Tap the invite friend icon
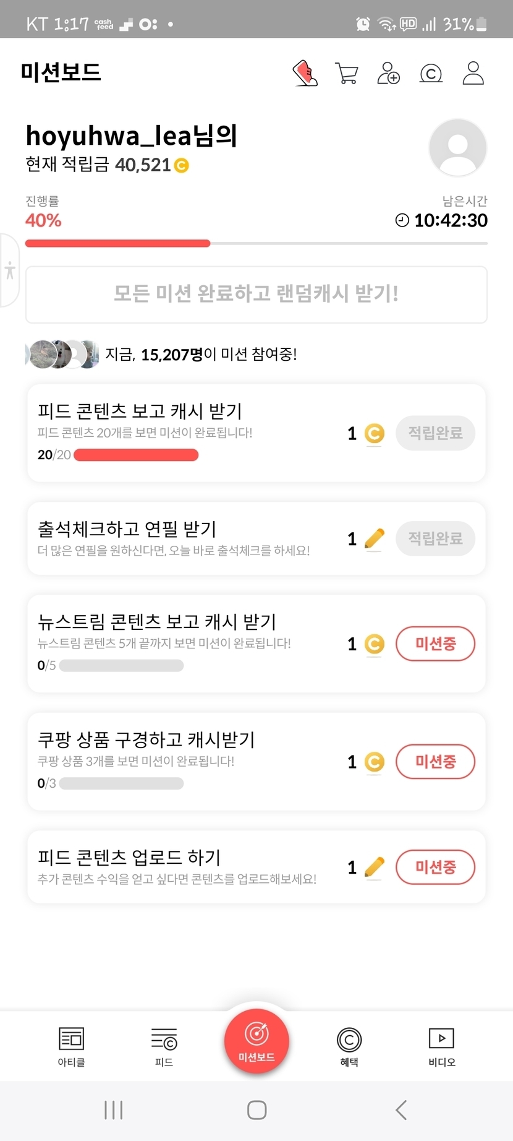Image resolution: width=513 pixels, height=1141 pixels. 388,73
